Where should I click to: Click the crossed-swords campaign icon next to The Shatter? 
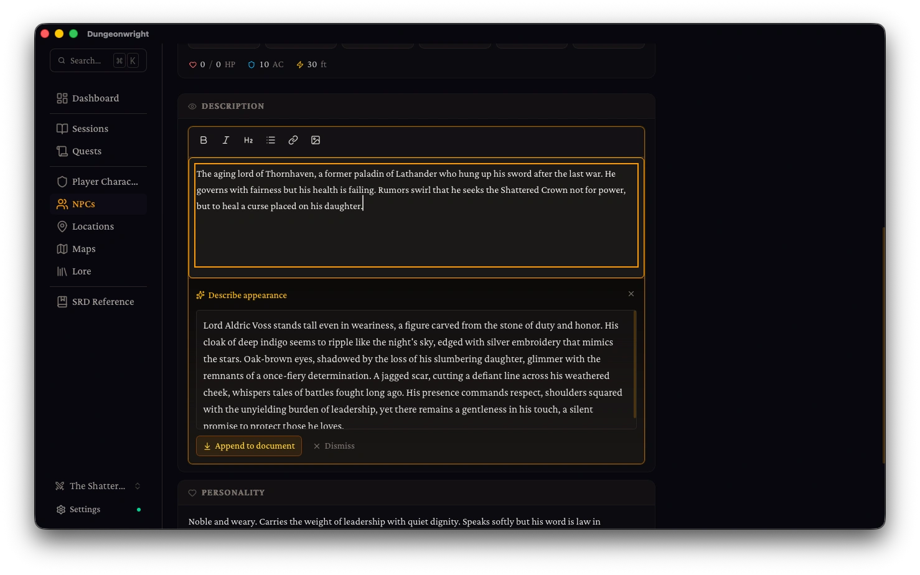60,485
